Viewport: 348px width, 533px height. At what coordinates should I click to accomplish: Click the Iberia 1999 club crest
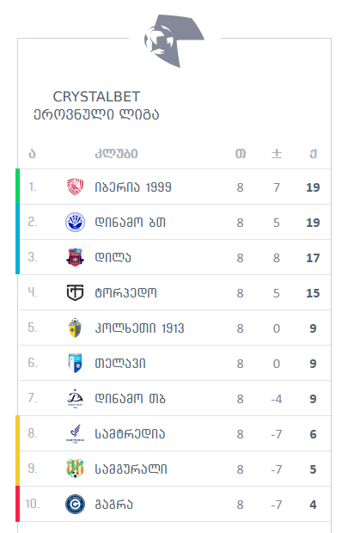point(75,187)
